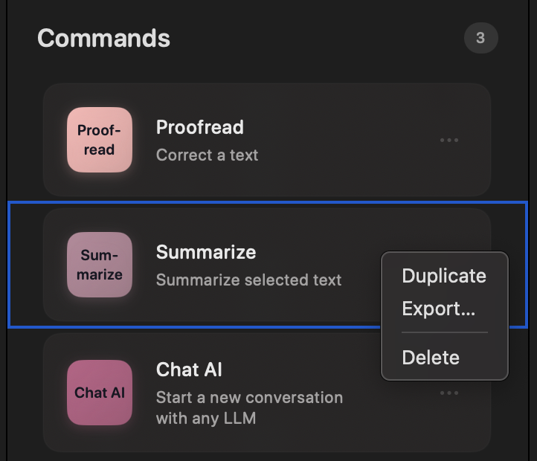Click the Chat AI title text
This screenshot has width=537, height=461.
point(189,370)
